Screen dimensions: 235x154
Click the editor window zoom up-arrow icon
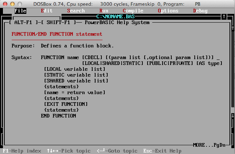pos(224,16)
